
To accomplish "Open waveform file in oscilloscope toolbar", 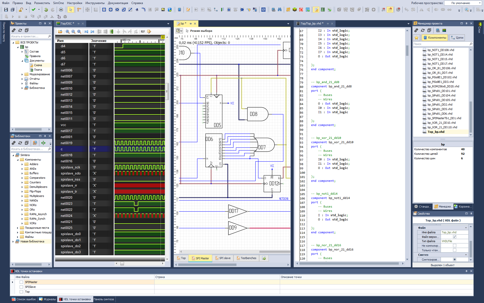I will pos(60,32).
